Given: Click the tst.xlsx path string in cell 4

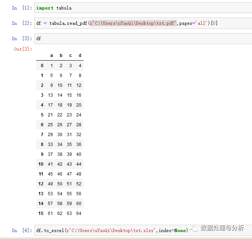Looking at the screenshot, I should coord(111,231).
